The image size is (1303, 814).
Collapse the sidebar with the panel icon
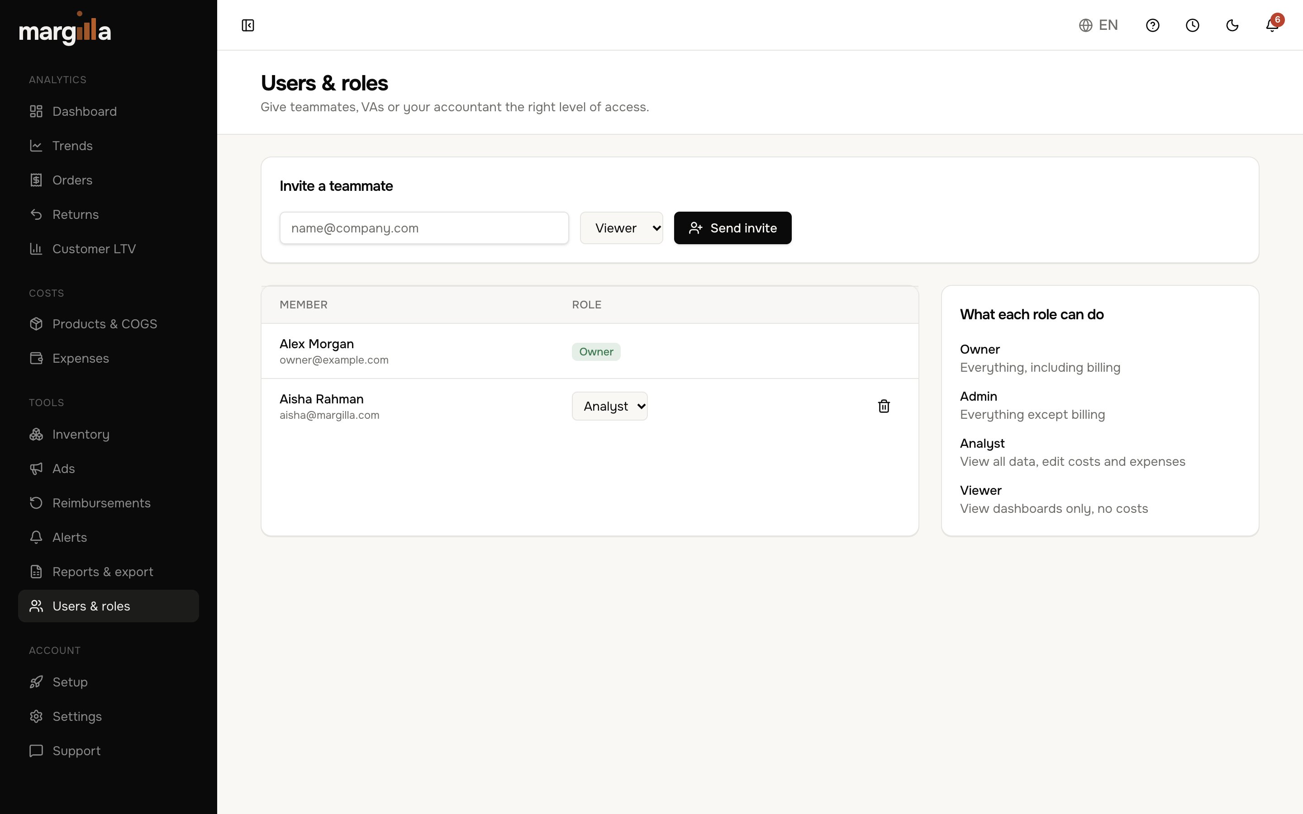click(247, 25)
